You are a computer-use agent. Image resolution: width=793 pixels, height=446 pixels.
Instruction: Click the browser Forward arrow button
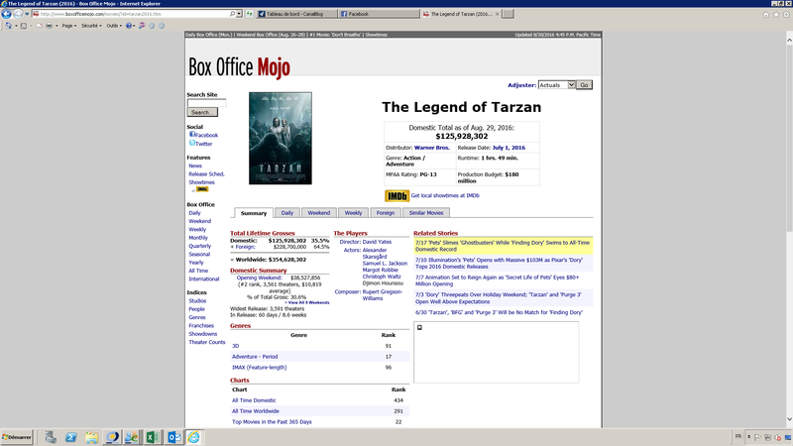(x=18, y=14)
